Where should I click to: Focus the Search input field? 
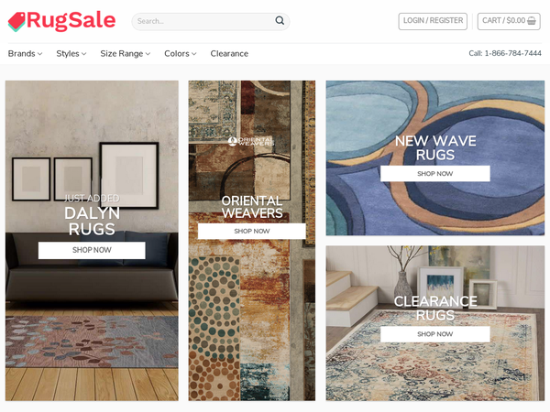click(205, 21)
